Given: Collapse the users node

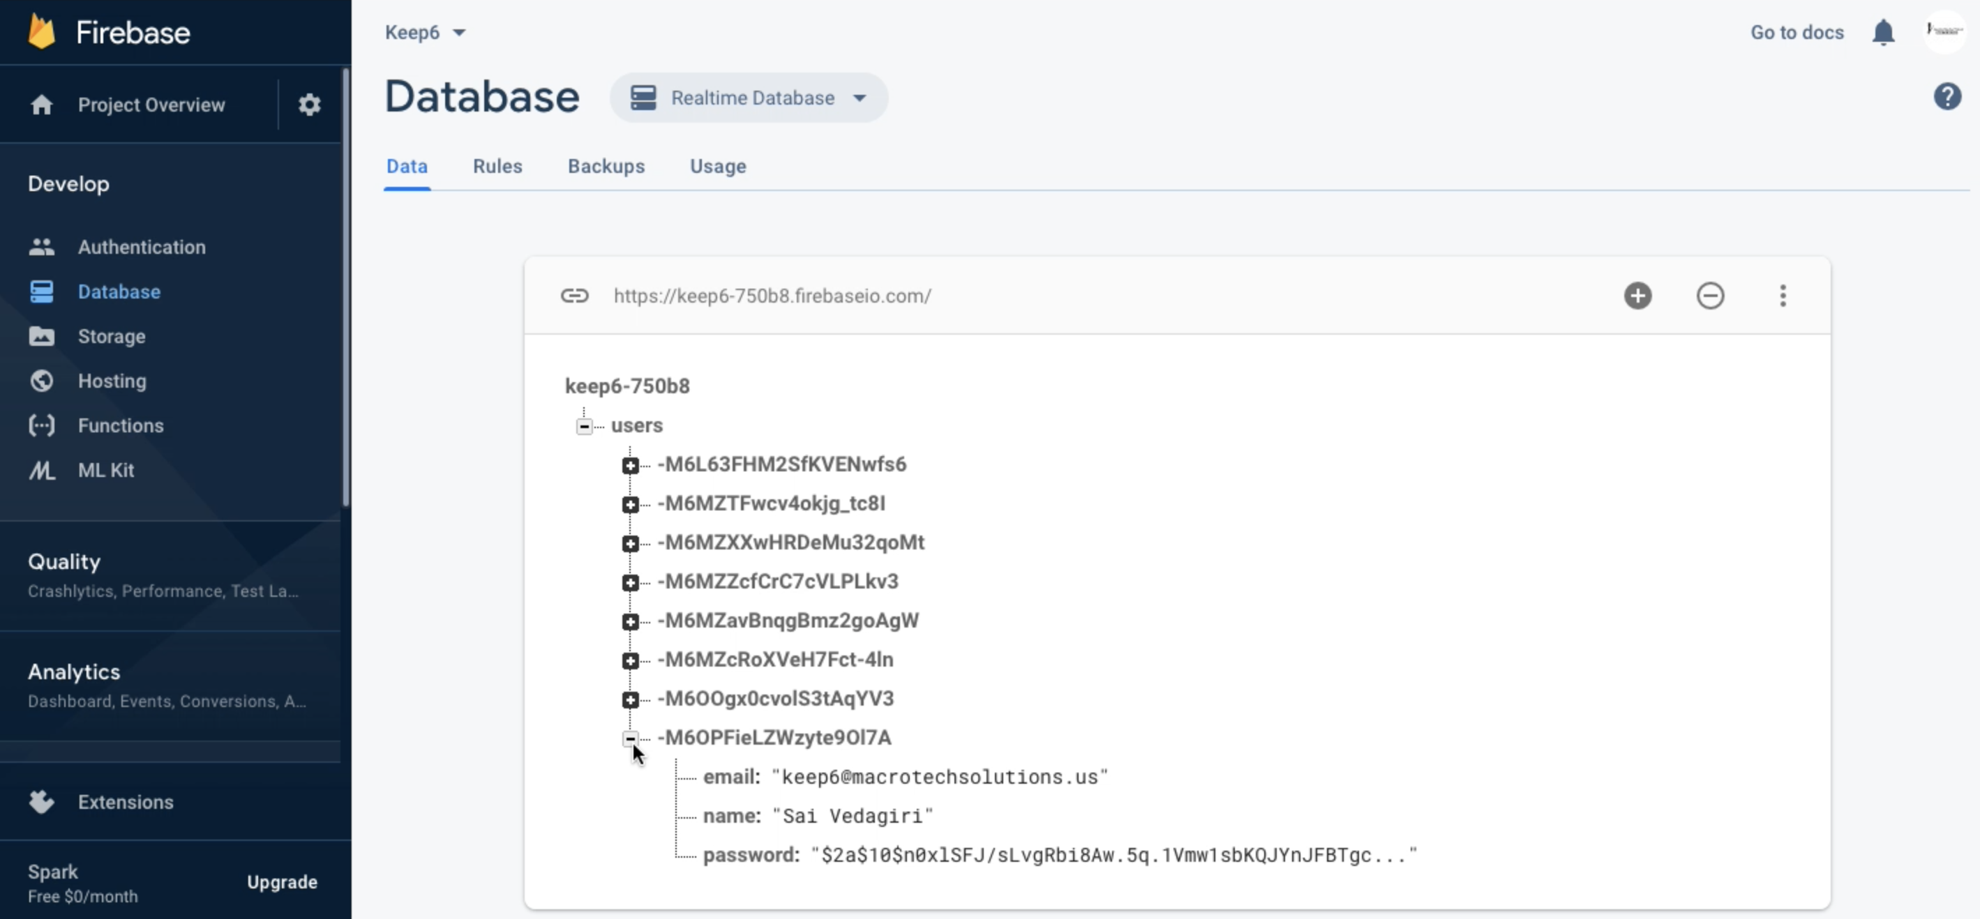Looking at the screenshot, I should [584, 426].
